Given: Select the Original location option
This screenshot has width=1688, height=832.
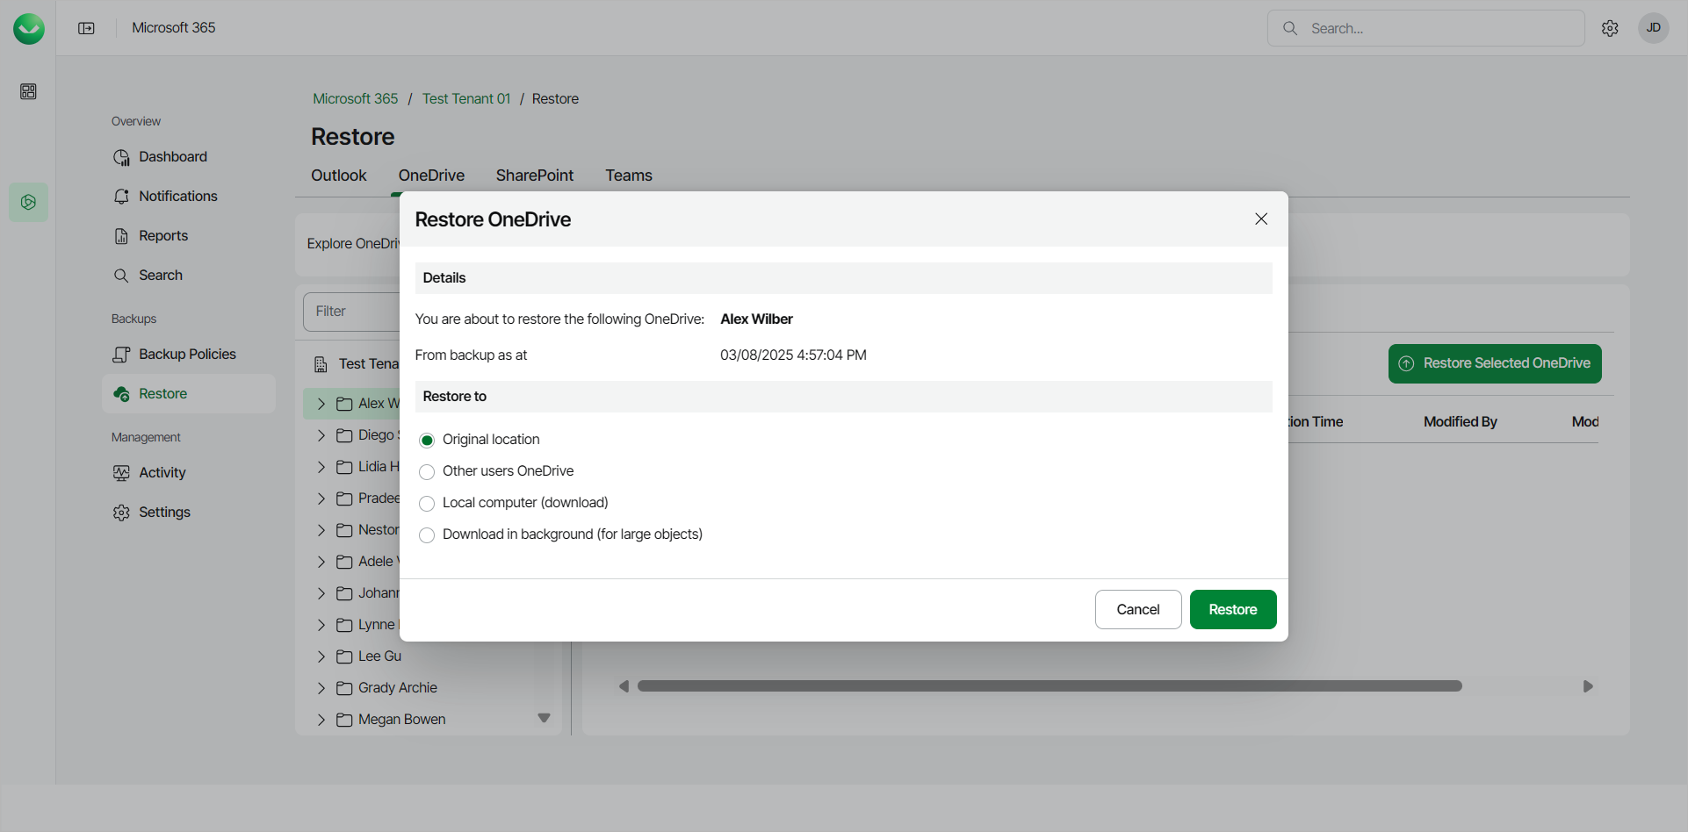Looking at the screenshot, I should click(427, 440).
